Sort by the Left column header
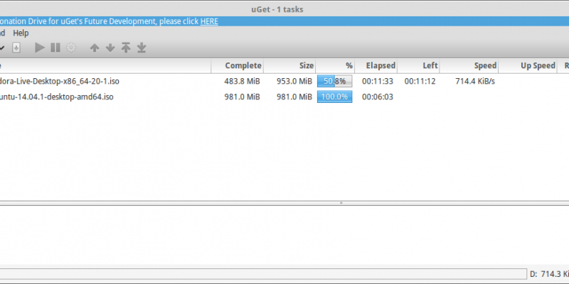Viewport: 569px width, 284px height. point(418,65)
